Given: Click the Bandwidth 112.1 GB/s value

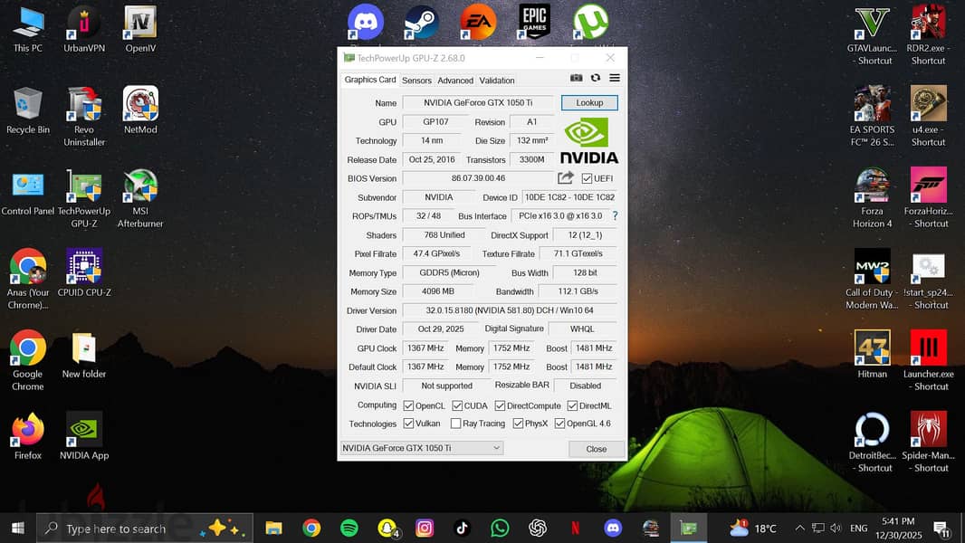Looking at the screenshot, I should click(578, 291).
